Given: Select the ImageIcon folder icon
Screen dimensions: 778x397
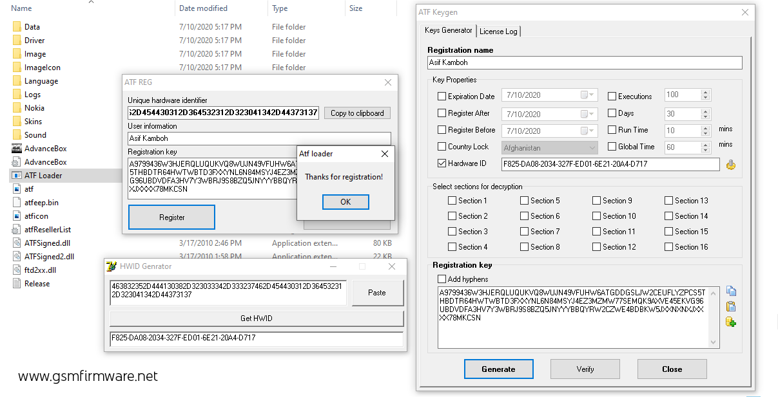Looking at the screenshot, I should (17, 68).
